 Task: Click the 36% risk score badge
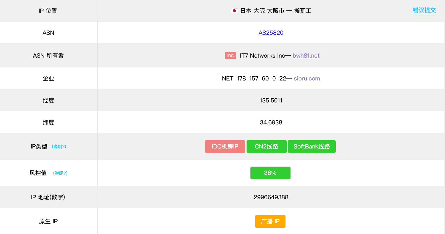(270, 173)
